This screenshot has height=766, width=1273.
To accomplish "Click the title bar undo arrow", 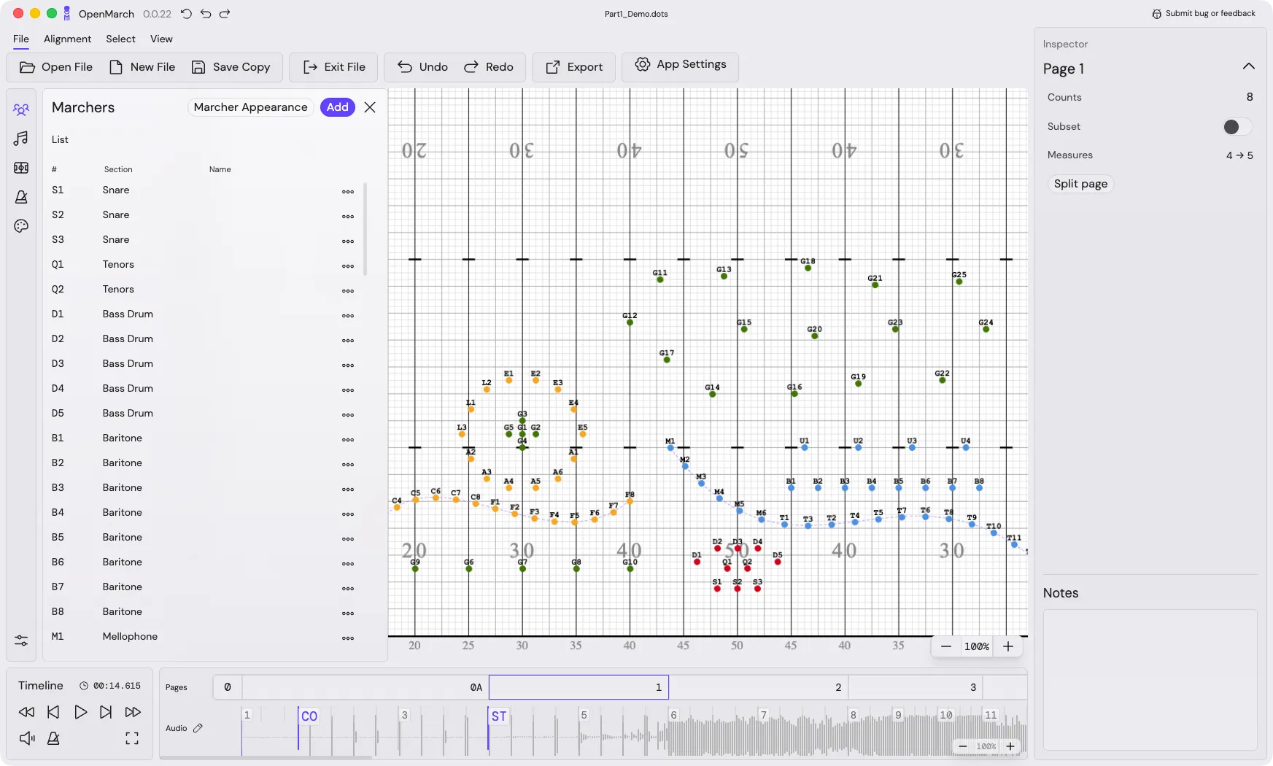I will pos(206,14).
